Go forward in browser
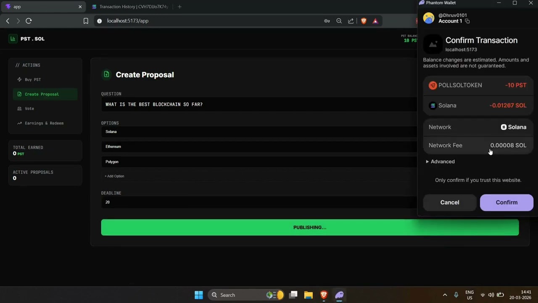The image size is (538, 303). pyautogui.click(x=18, y=21)
